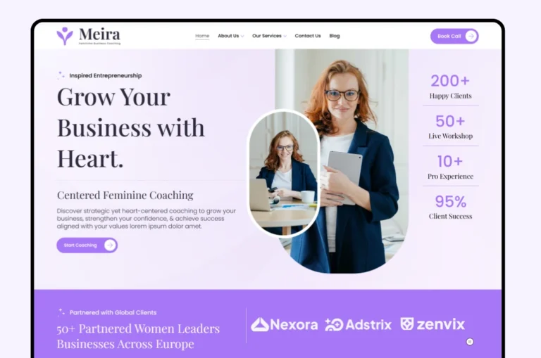
Task: Click the oval inset photo of woman at desk
Action: point(283,173)
